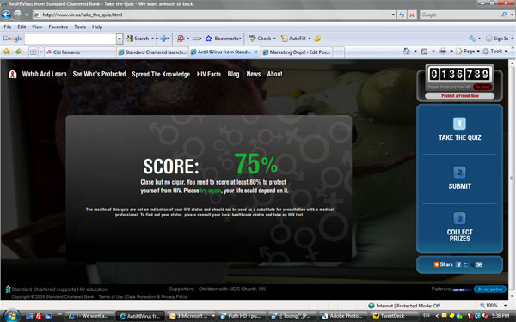Click the Twitter share icon
Viewport: 516px width, 322px height.
coord(465,264)
